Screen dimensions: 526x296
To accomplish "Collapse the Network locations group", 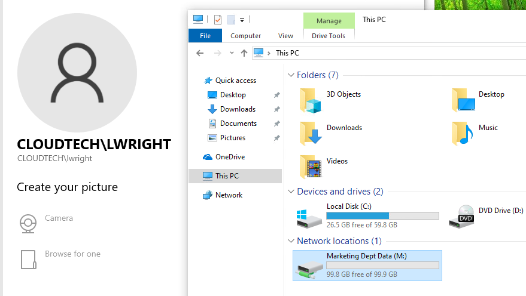I will (291, 241).
